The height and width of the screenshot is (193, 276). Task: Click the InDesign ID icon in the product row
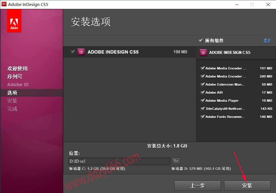(81, 52)
